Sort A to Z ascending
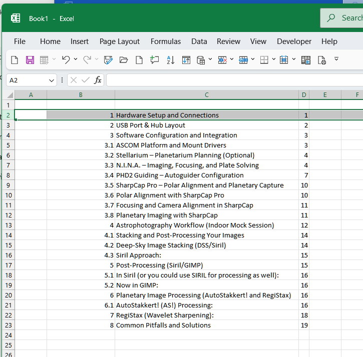363x357 pixels. point(171,60)
